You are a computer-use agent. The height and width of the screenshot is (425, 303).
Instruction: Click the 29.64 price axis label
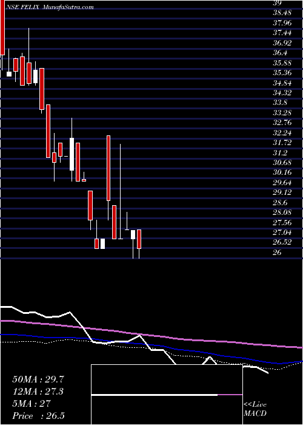[x=282, y=183]
